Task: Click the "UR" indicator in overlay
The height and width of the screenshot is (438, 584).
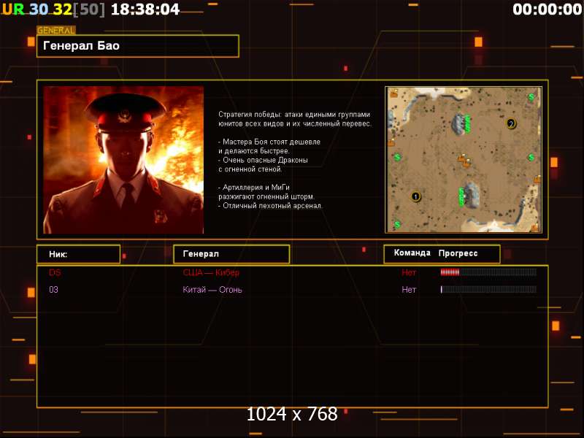Action: [x=13, y=9]
